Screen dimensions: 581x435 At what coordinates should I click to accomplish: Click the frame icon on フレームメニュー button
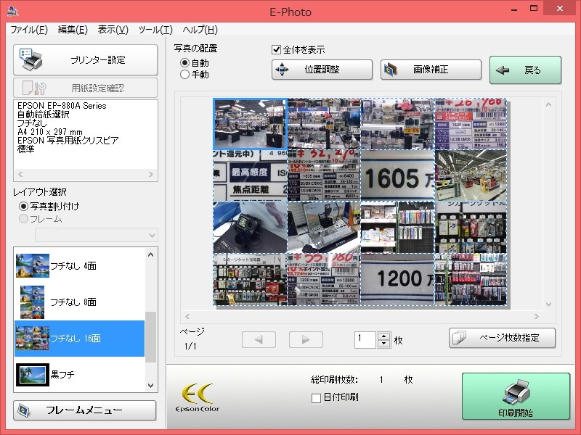coord(24,410)
